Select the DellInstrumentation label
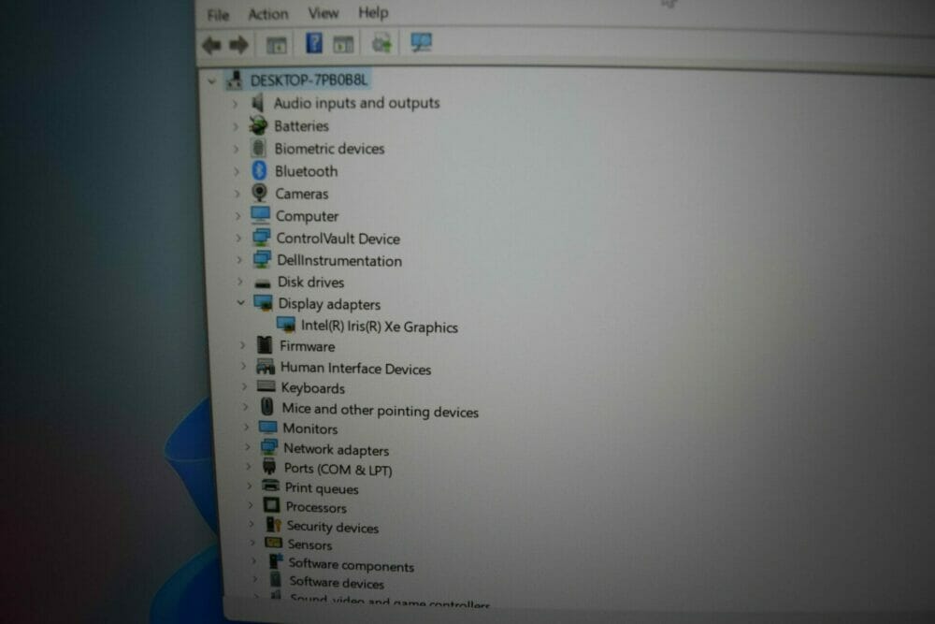935x624 pixels. click(339, 261)
